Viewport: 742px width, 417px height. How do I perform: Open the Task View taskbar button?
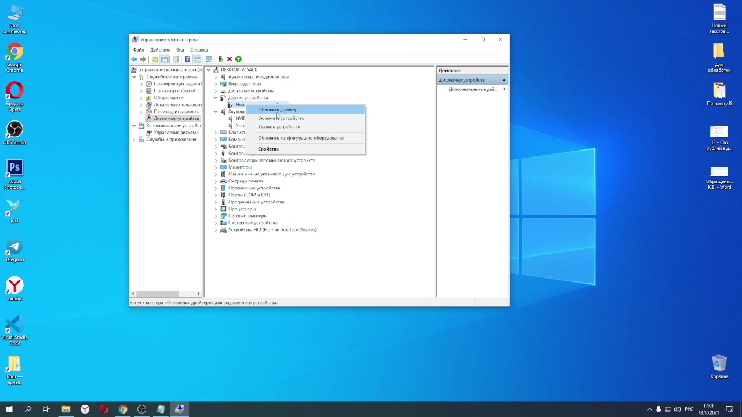(x=46, y=409)
